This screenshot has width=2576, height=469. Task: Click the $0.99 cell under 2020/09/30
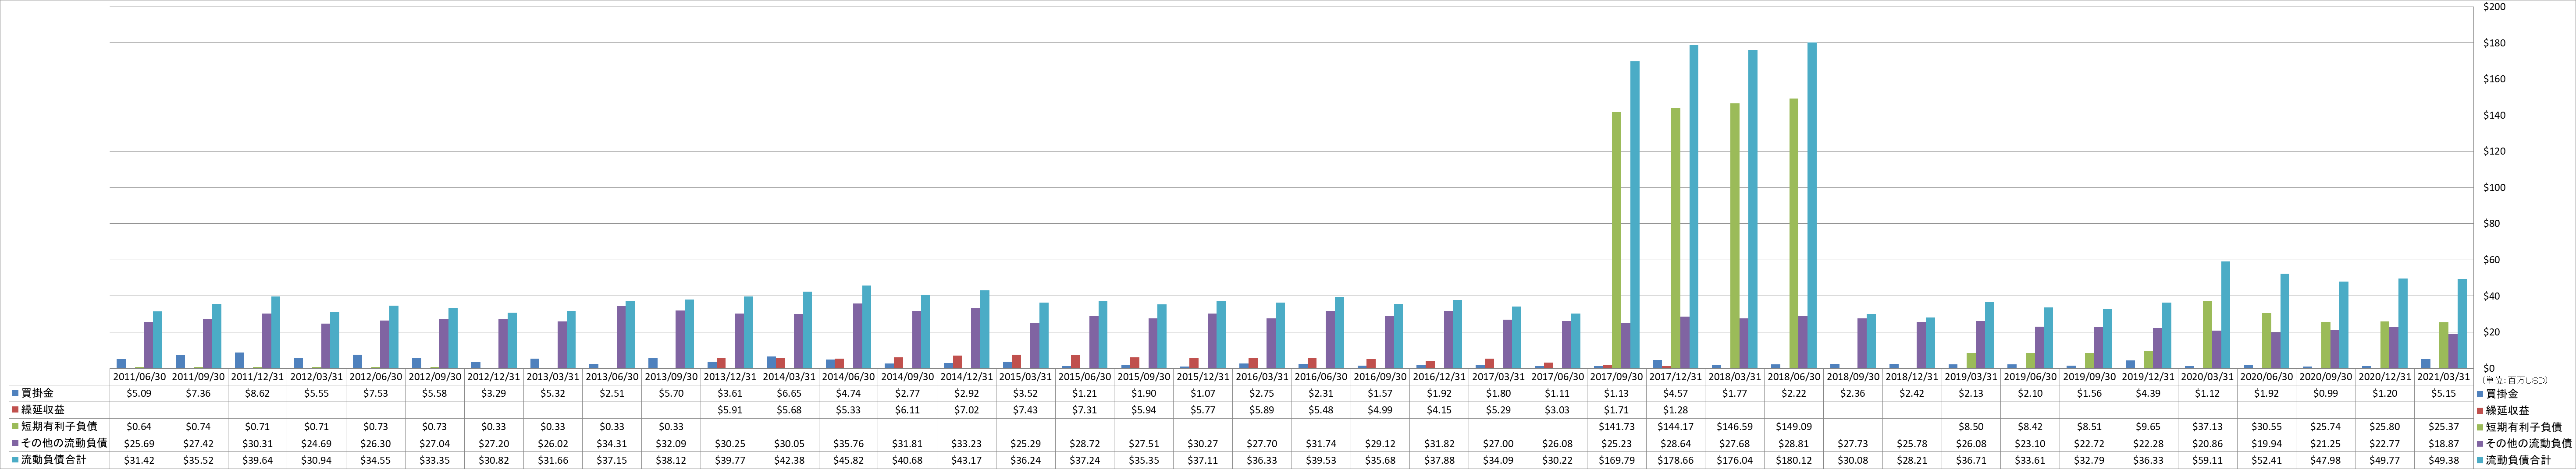click(x=2327, y=394)
